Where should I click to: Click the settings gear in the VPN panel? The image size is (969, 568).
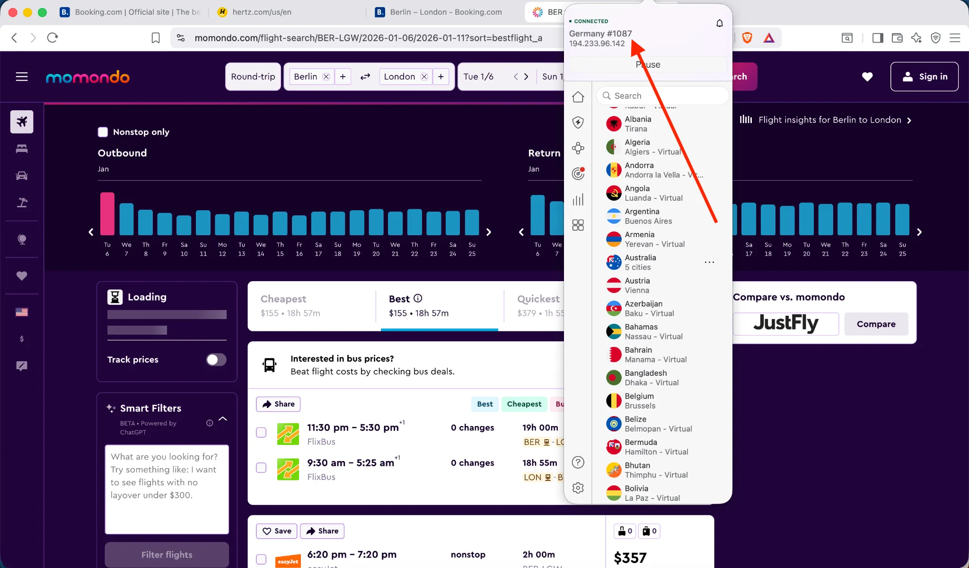tap(578, 488)
